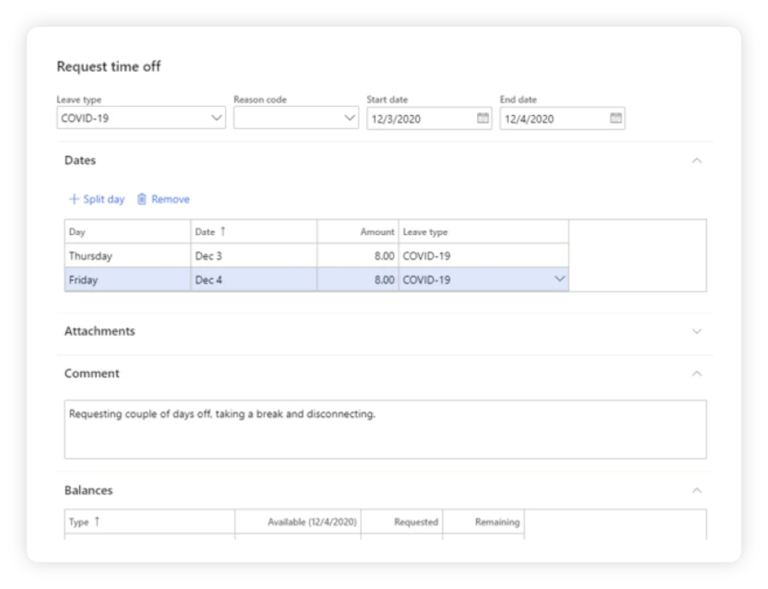The width and height of the screenshot is (768, 589).
Task: Click the Dec 4 date cell
Action: click(x=254, y=280)
